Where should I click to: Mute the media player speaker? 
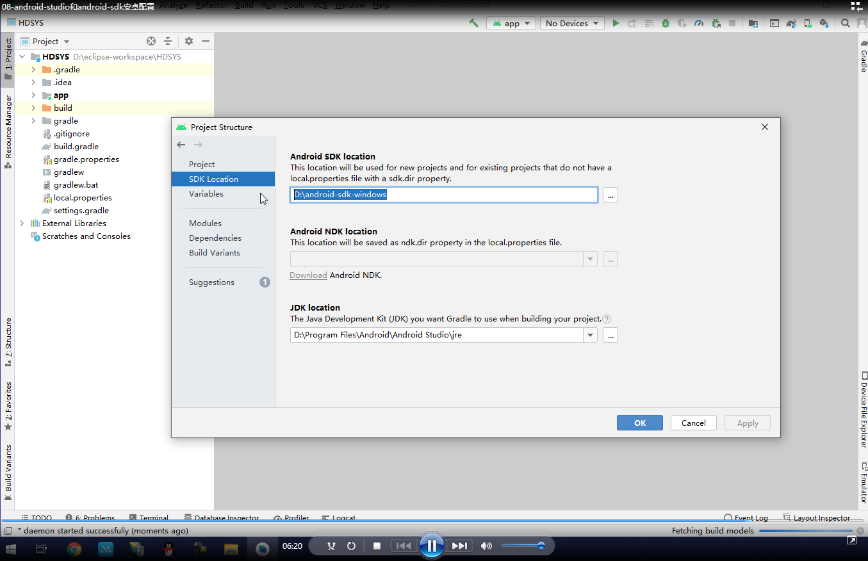tap(487, 546)
